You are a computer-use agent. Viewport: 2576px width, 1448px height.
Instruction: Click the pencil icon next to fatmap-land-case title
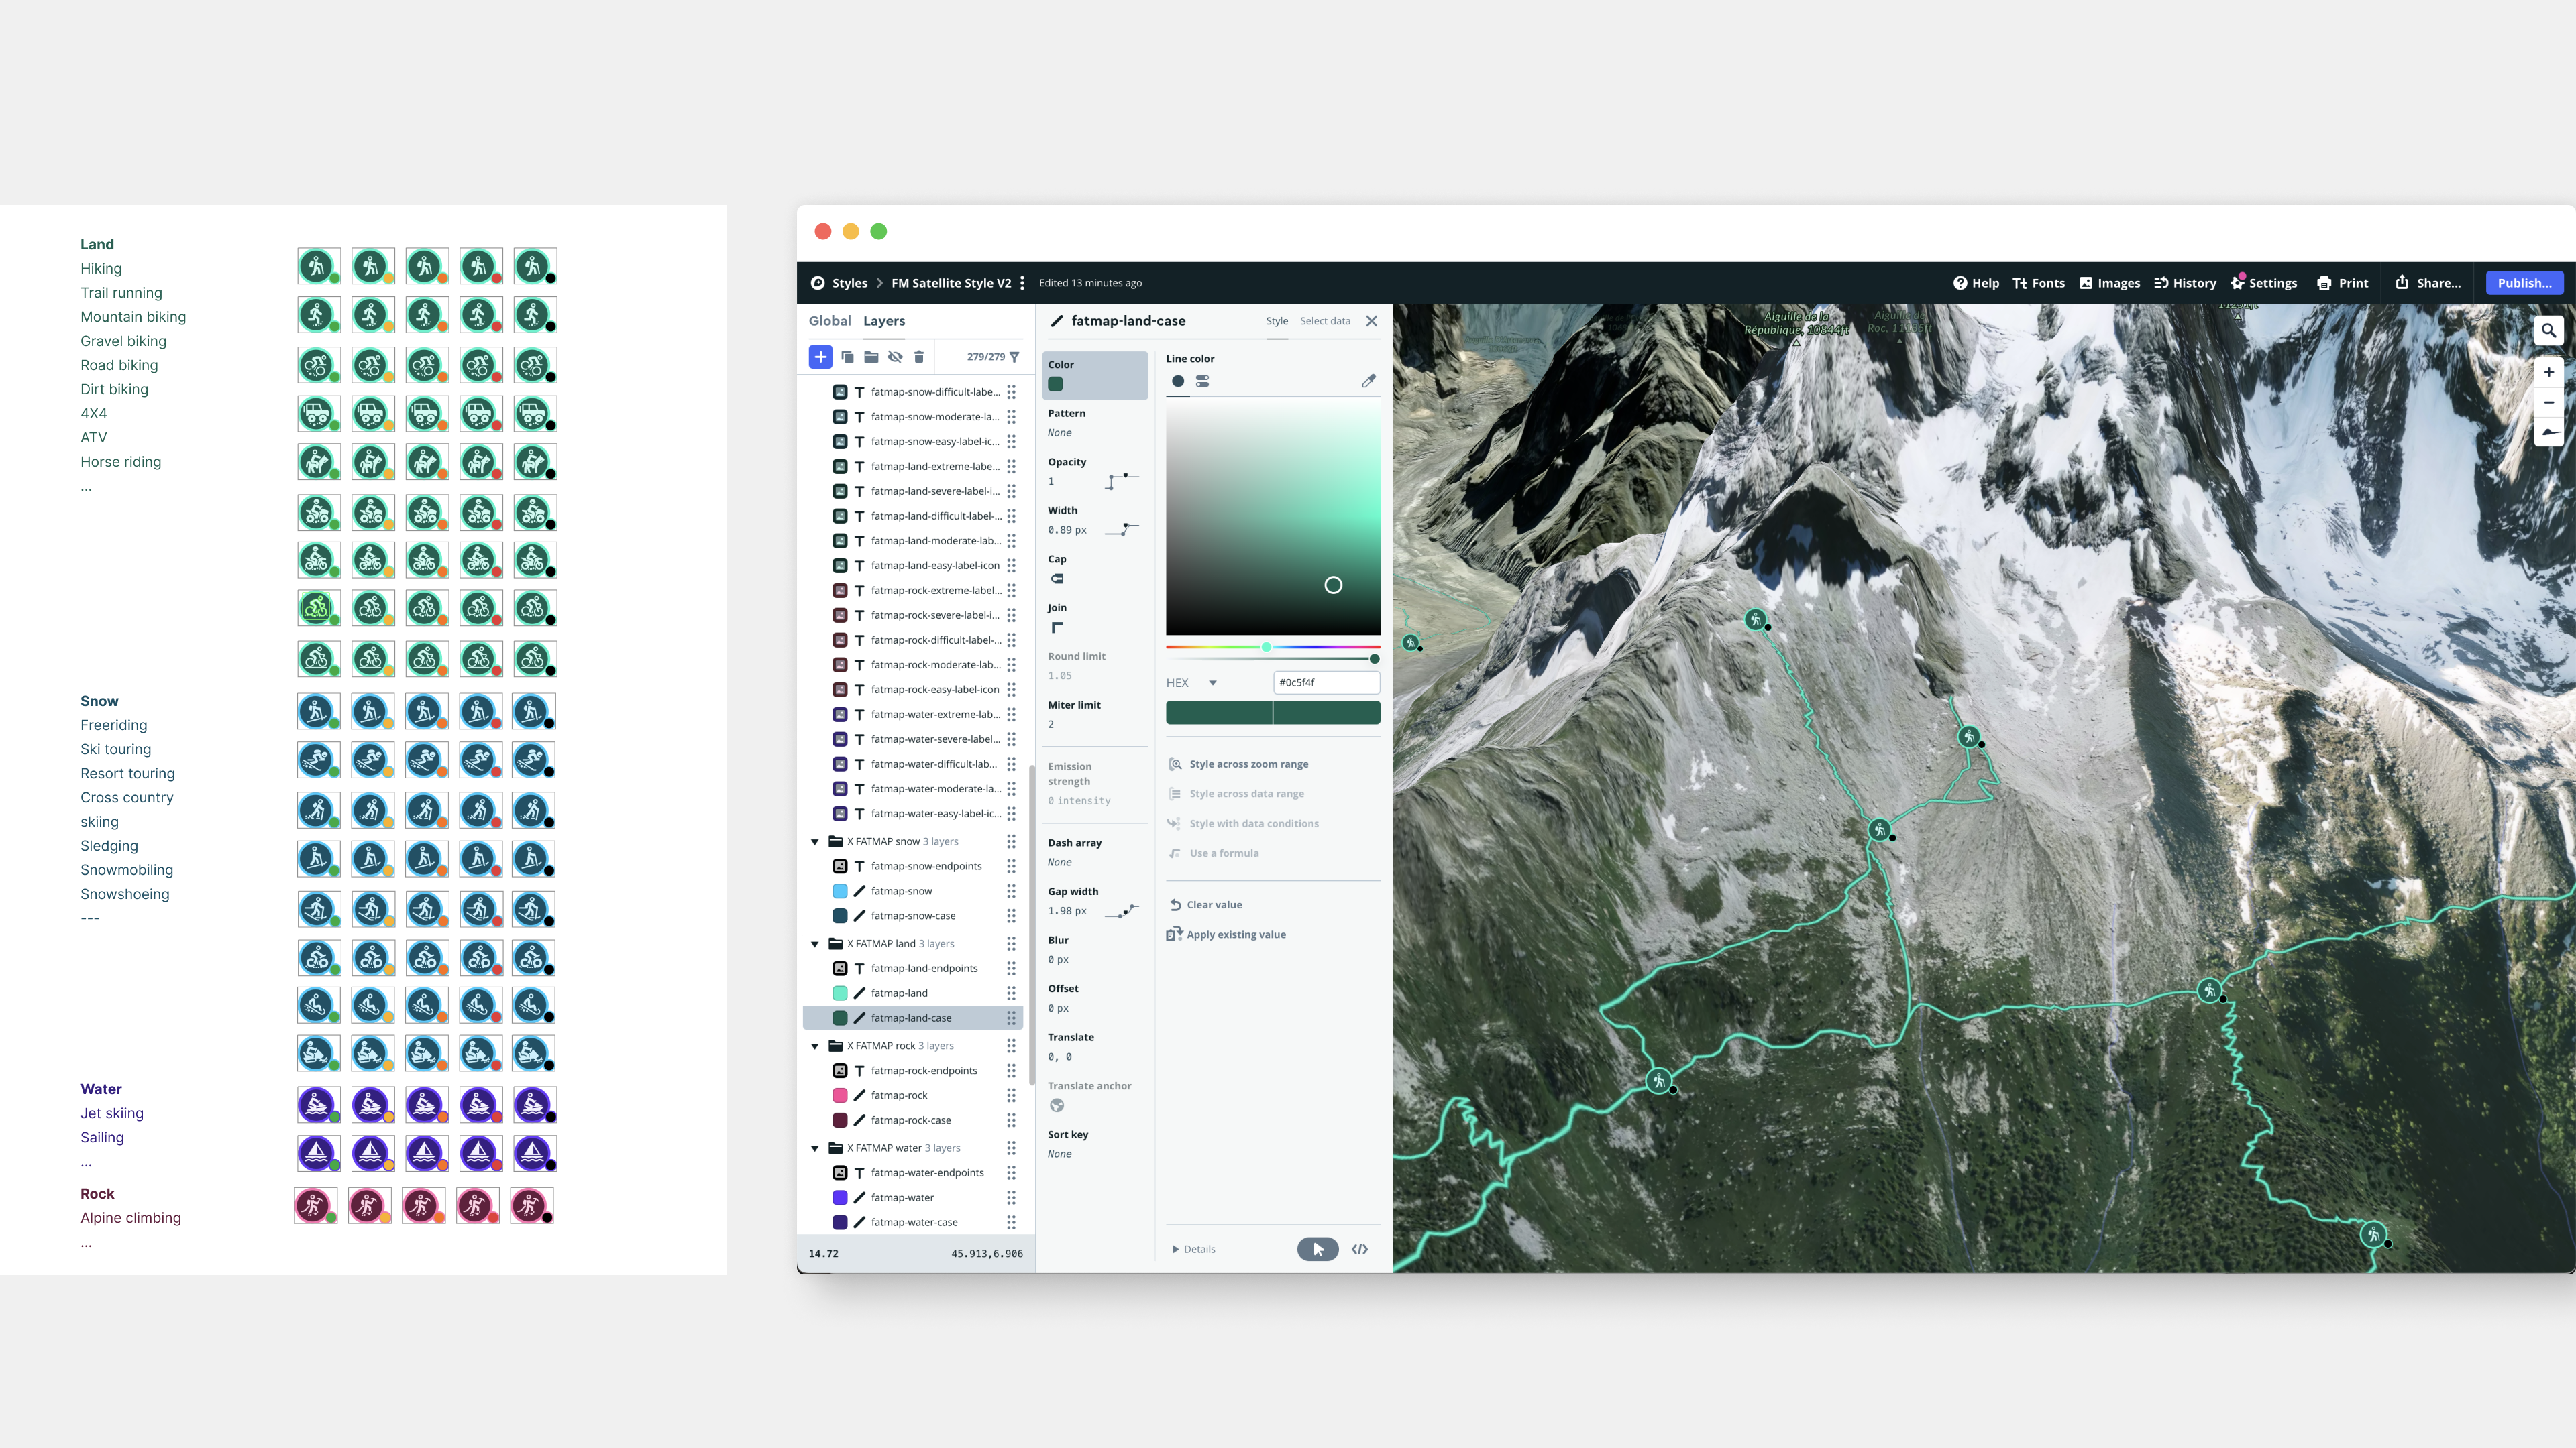(1057, 321)
